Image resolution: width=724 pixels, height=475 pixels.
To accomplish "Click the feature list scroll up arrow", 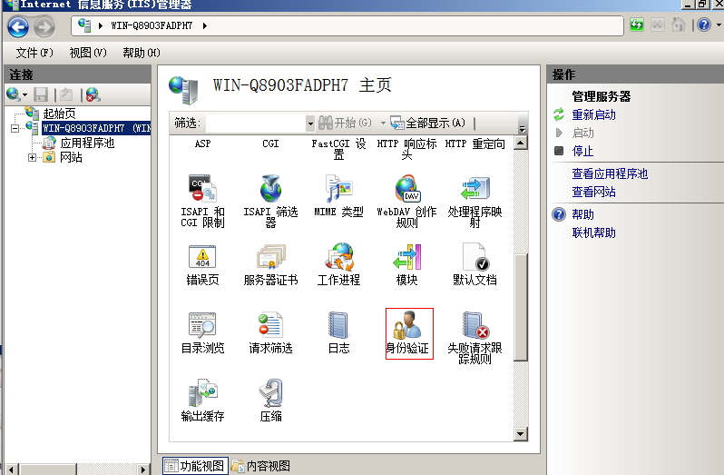I will (521, 143).
